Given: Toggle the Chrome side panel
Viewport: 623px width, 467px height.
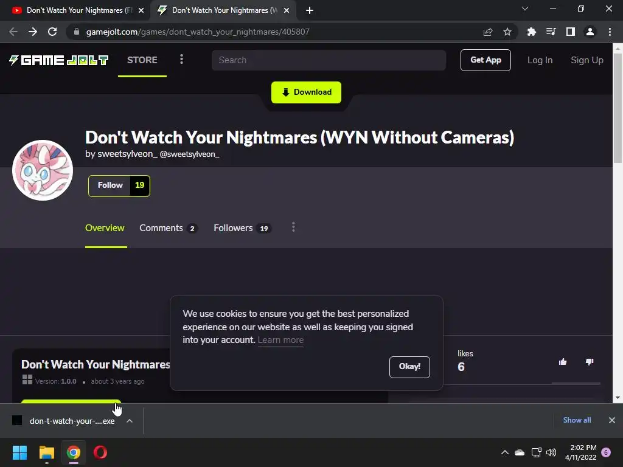Looking at the screenshot, I should tap(571, 32).
